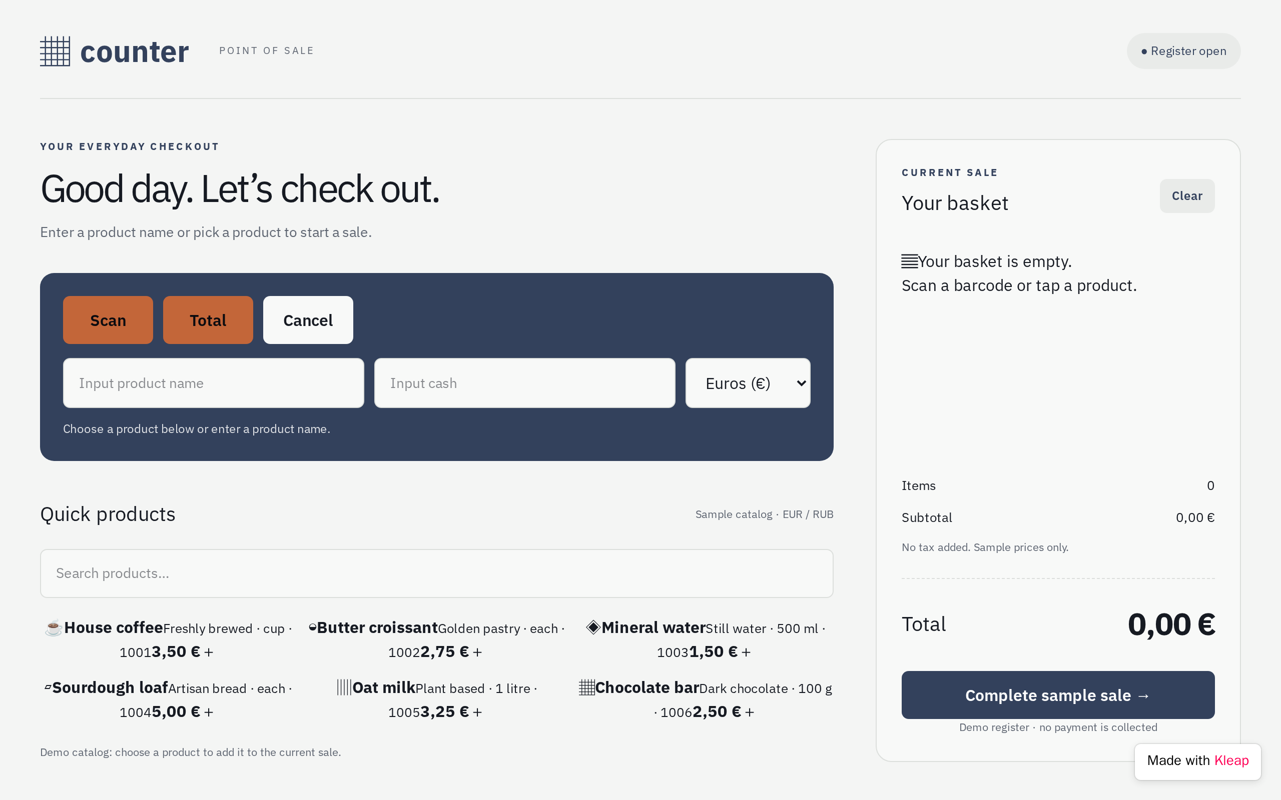Viewport: 1281px width, 800px height.
Task: Click the Oat milk barcode icon
Action: pyautogui.click(x=344, y=687)
